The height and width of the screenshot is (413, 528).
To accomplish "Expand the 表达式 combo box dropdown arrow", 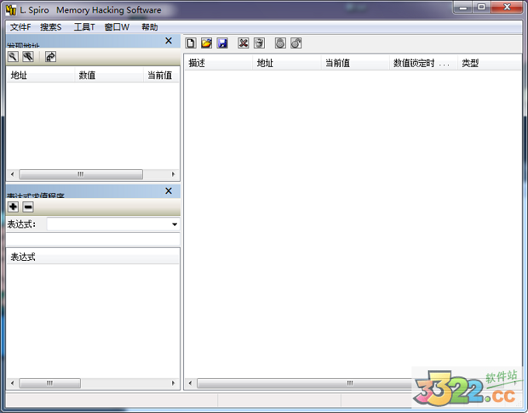I will (174, 224).
